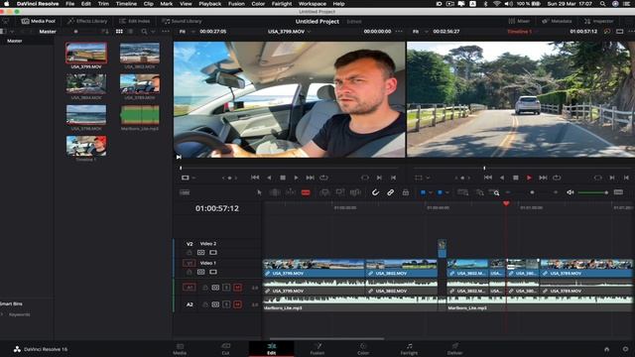This screenshot has width=635, height=357.
Task: Go to first frame in source viewer
Action: click(x=255, y=178)
